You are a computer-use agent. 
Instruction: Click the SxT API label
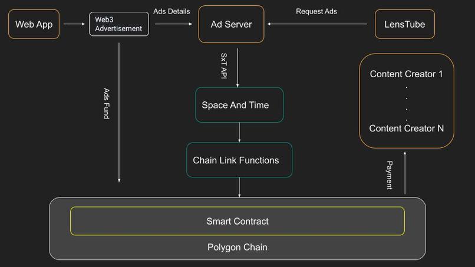(x=224, y=66)
